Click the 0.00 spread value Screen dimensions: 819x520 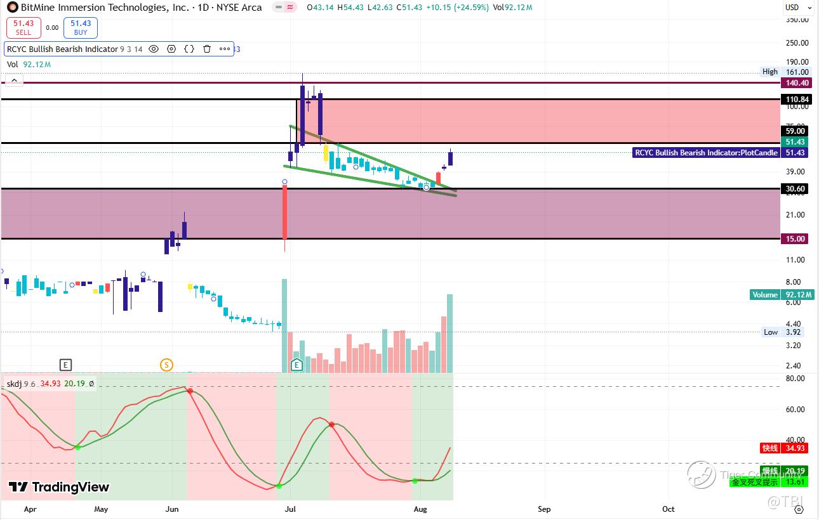52,27
